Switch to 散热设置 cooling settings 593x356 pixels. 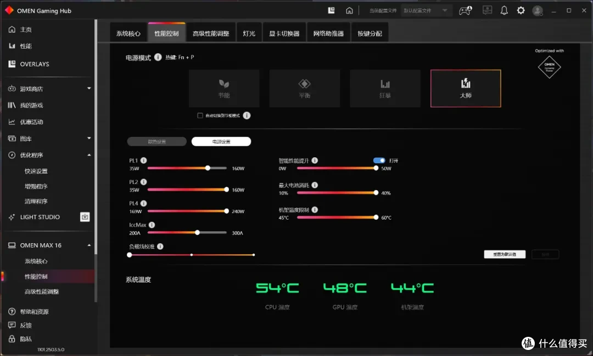tap(157, 141)
